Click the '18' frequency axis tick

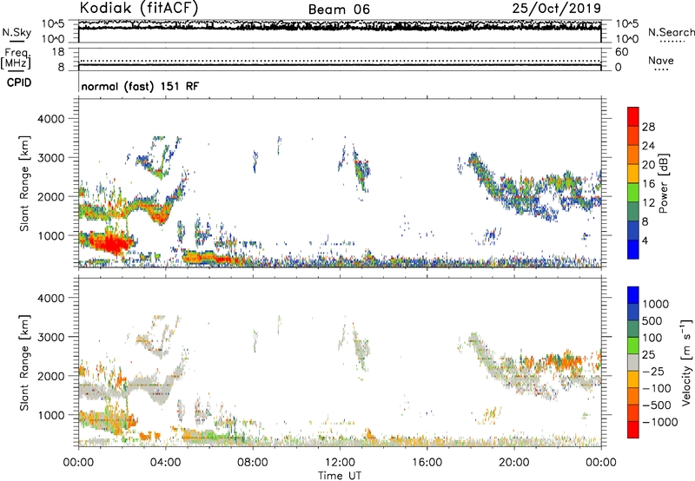pyautogui.click(x=58, y=52)
